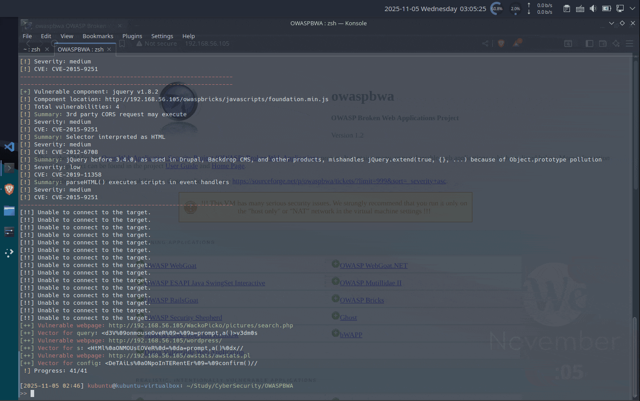Click 'Vulnerable component: jquery v1.8.2' line

[89, 92]
